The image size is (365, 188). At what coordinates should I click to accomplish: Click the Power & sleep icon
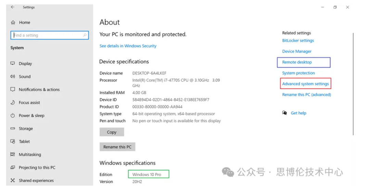(x=13, y=116)
